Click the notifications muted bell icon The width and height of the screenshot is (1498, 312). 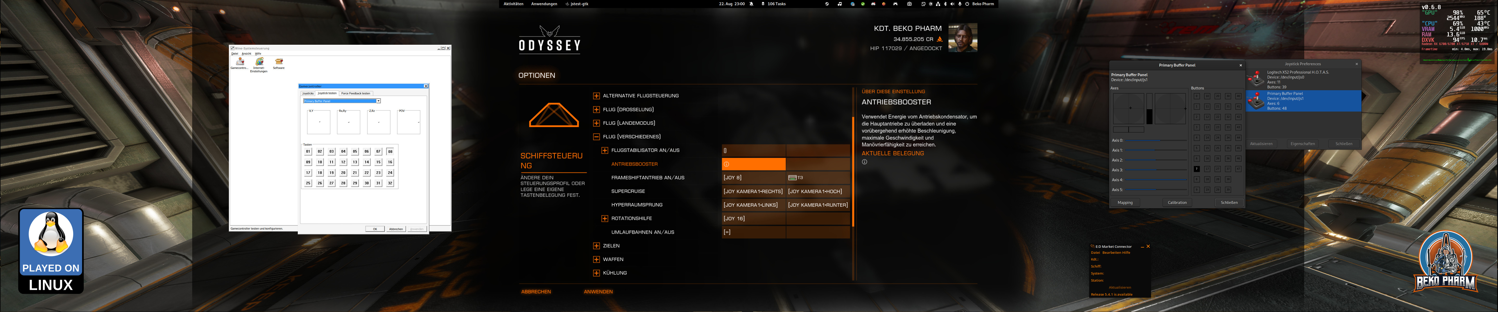[751, 4]
